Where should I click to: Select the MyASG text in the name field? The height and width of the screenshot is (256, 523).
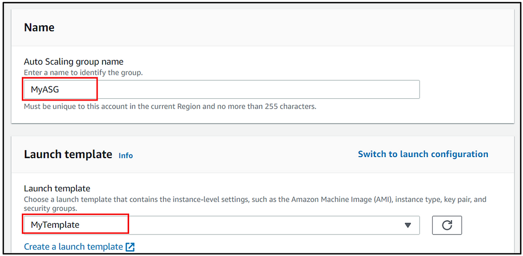click(45, 90)
